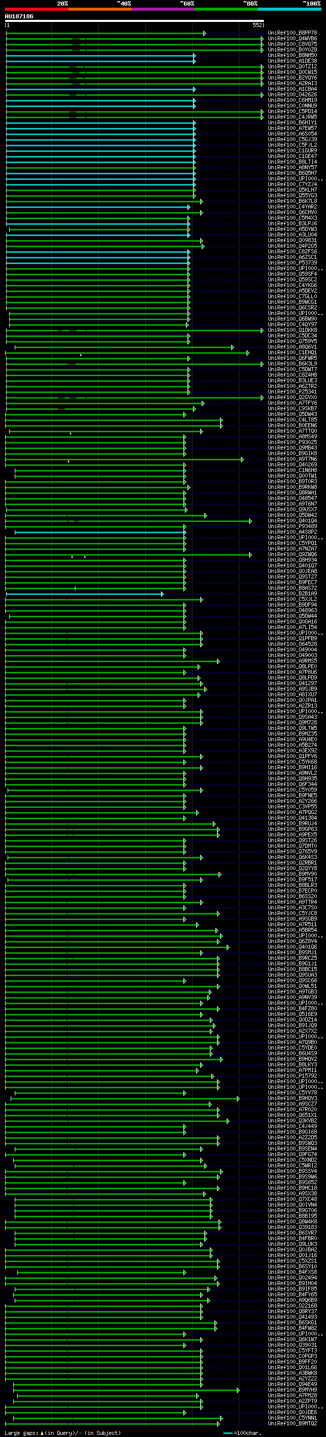Open the UniRef100_Q0TZI2 hit
The width and height of the screenshot is (326, 1437).
tap(292, 67)
